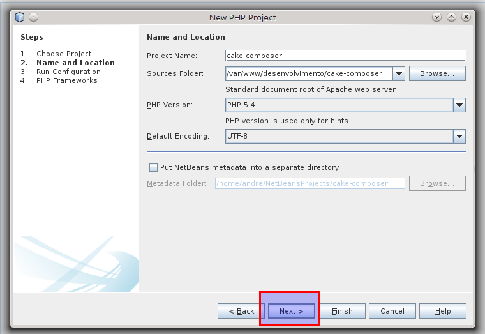
Task: Click the title bar up-chevron button
Action: pos(451,17)
